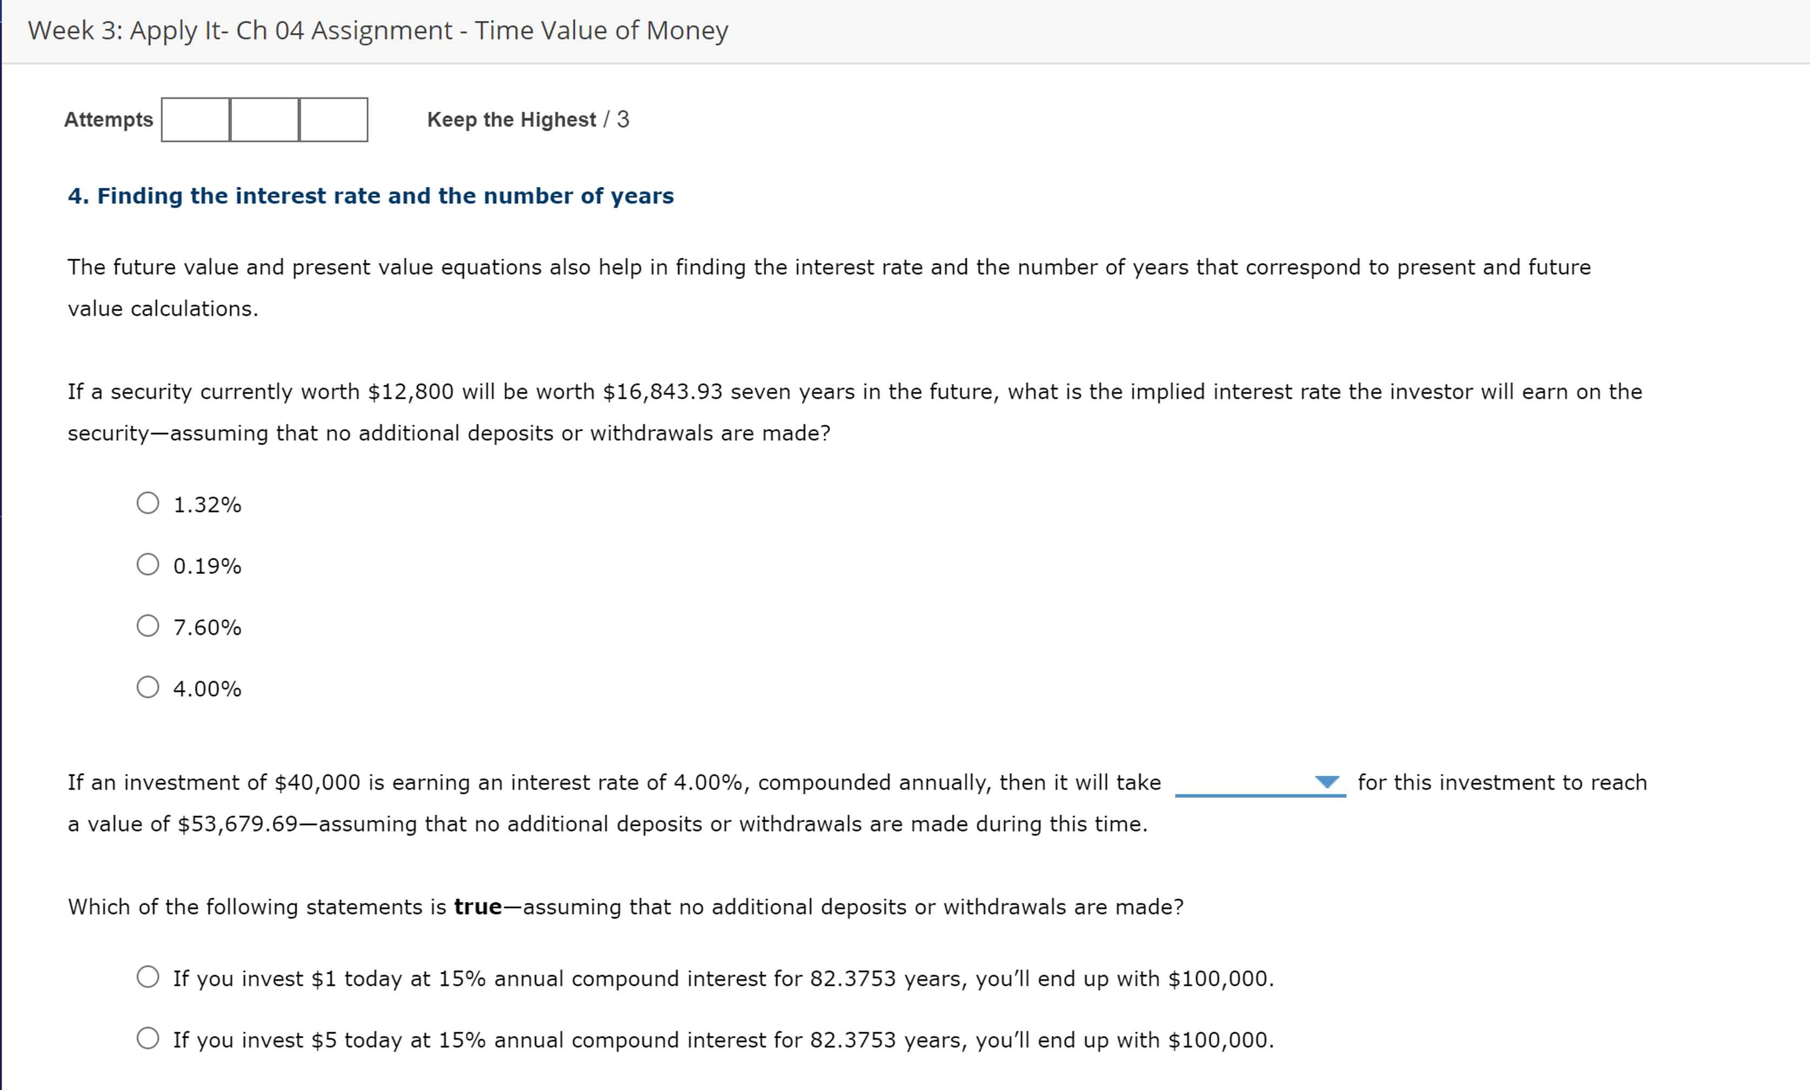This screenshot has height=1090, width=1810.
Task: Select the 1.32% answer option
Action: pos(149,503)
